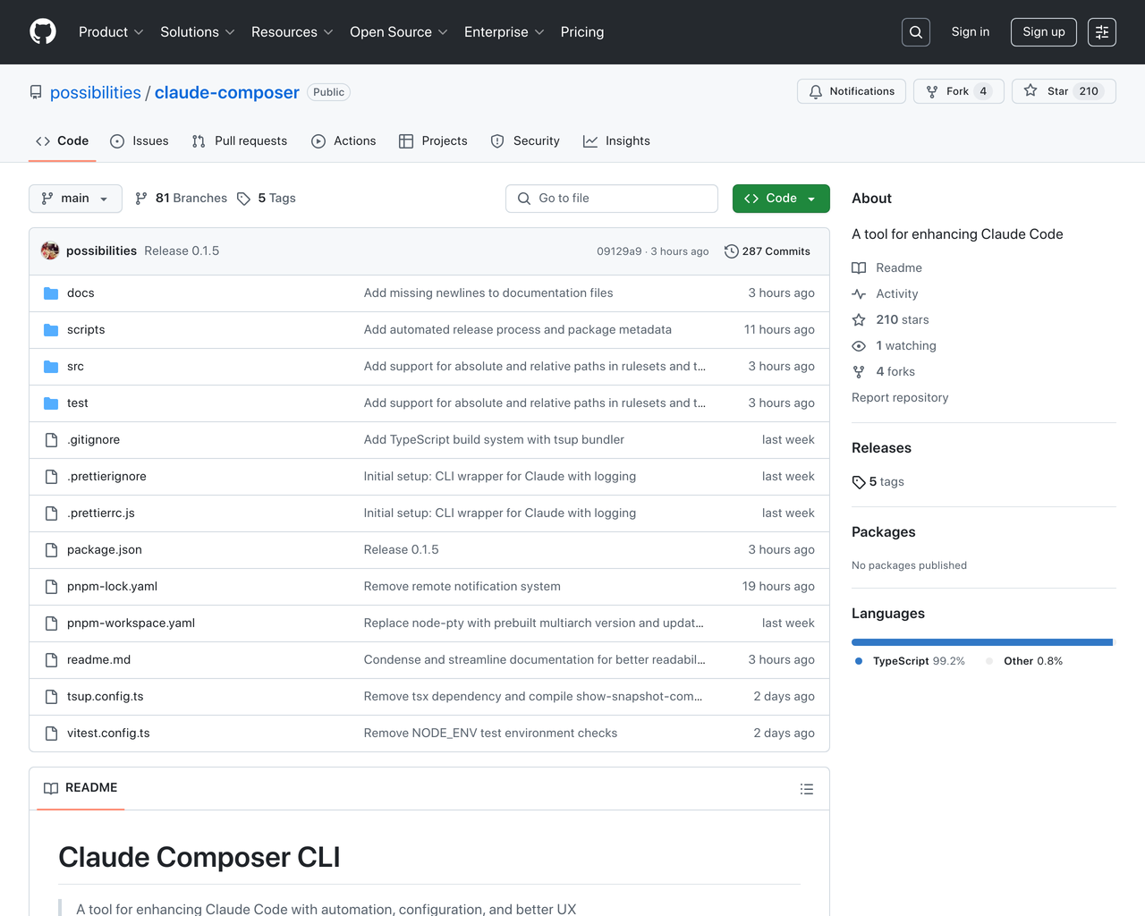This screenshot has height=916, width=1145.
Task: Click the blue language bar
Action: [982, 642]
